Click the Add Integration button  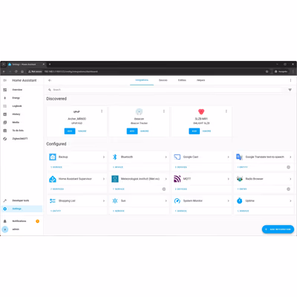(x=278, y=229)
